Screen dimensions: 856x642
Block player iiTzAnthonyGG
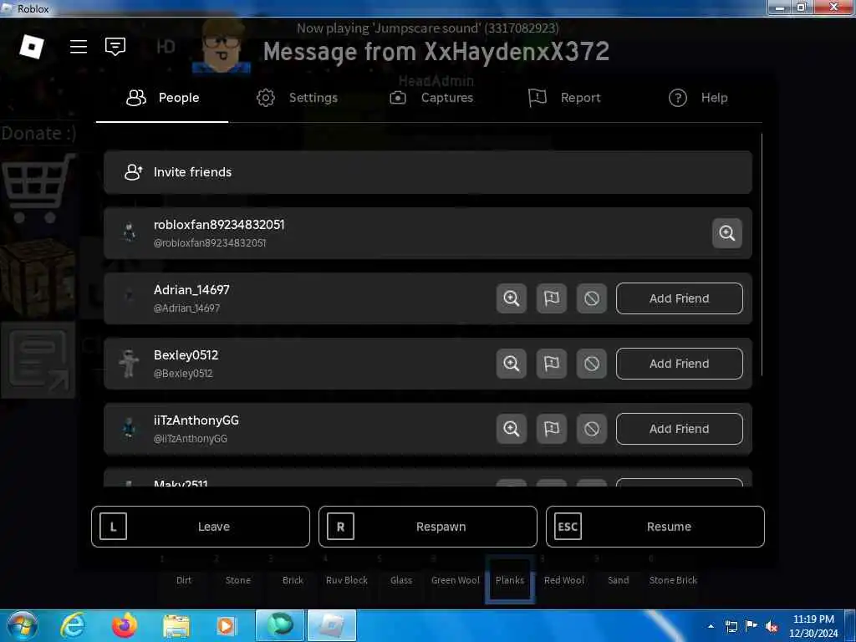pyautogui.click(x=591, y=429)
